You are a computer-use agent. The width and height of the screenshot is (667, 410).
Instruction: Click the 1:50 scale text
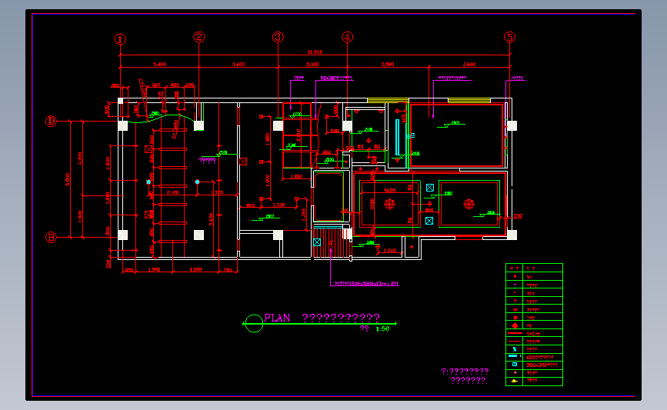[x=383, y=328]
